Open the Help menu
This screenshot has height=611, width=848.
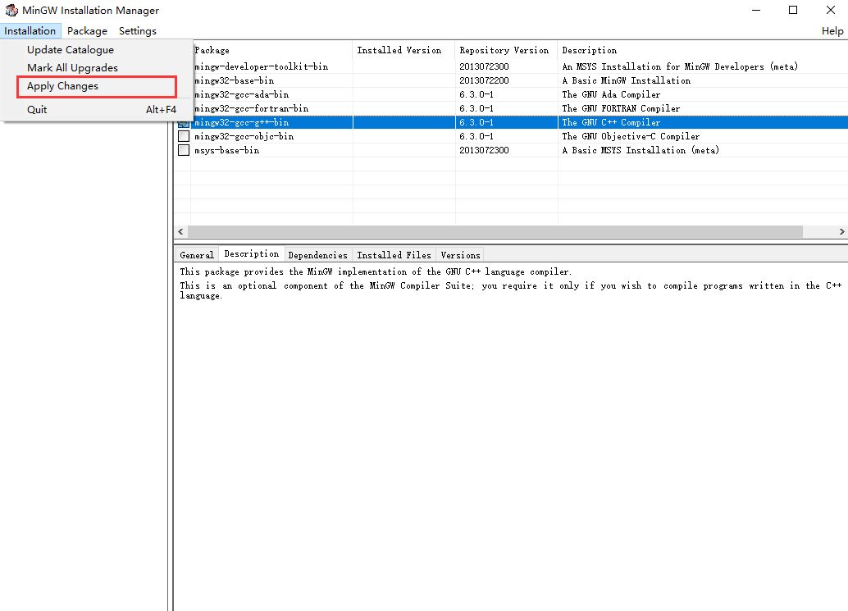click(x=832, y=30)
